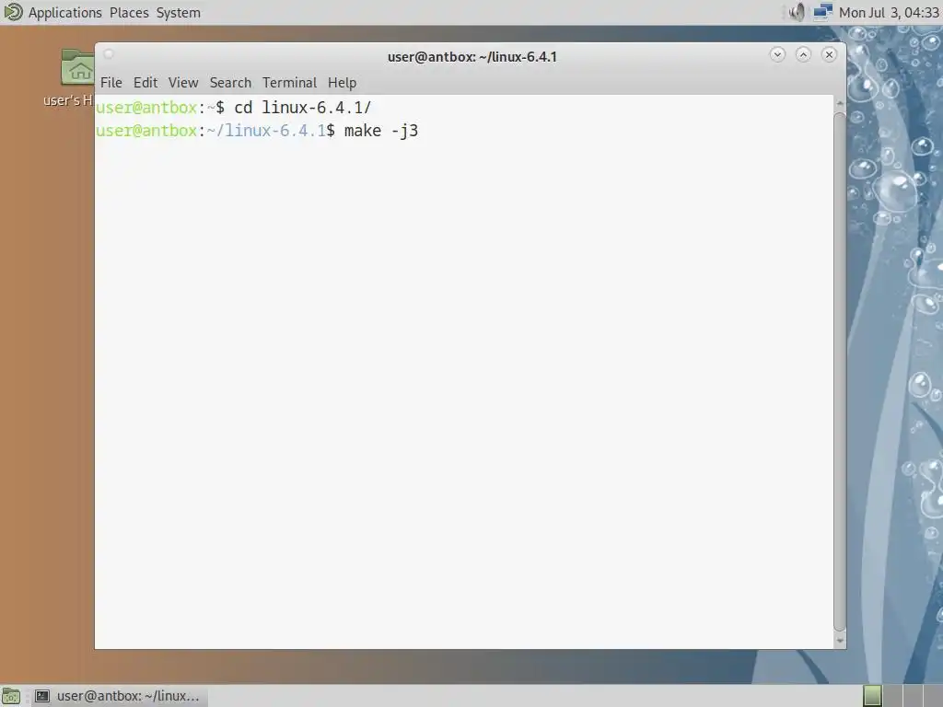Open the Terminal menu
Screen dimensions: 943x707
point(289,82)
